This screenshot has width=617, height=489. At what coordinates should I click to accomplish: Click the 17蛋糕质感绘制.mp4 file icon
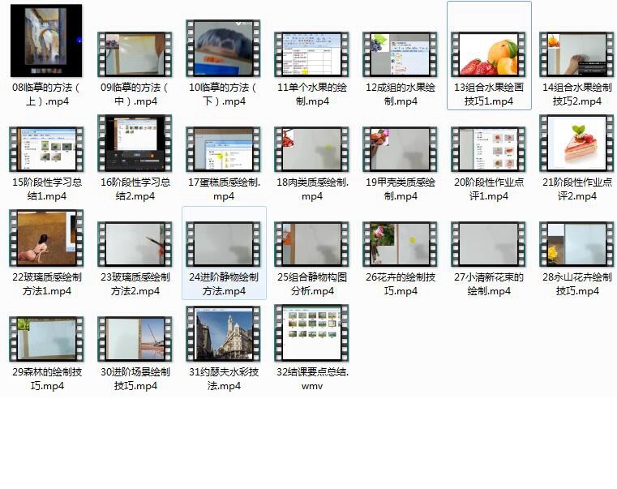click(223, 149)
